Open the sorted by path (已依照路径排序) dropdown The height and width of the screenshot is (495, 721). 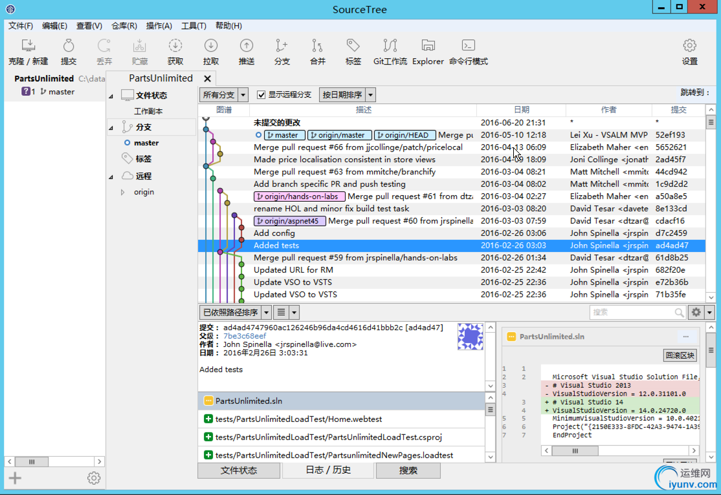point(235,312)
